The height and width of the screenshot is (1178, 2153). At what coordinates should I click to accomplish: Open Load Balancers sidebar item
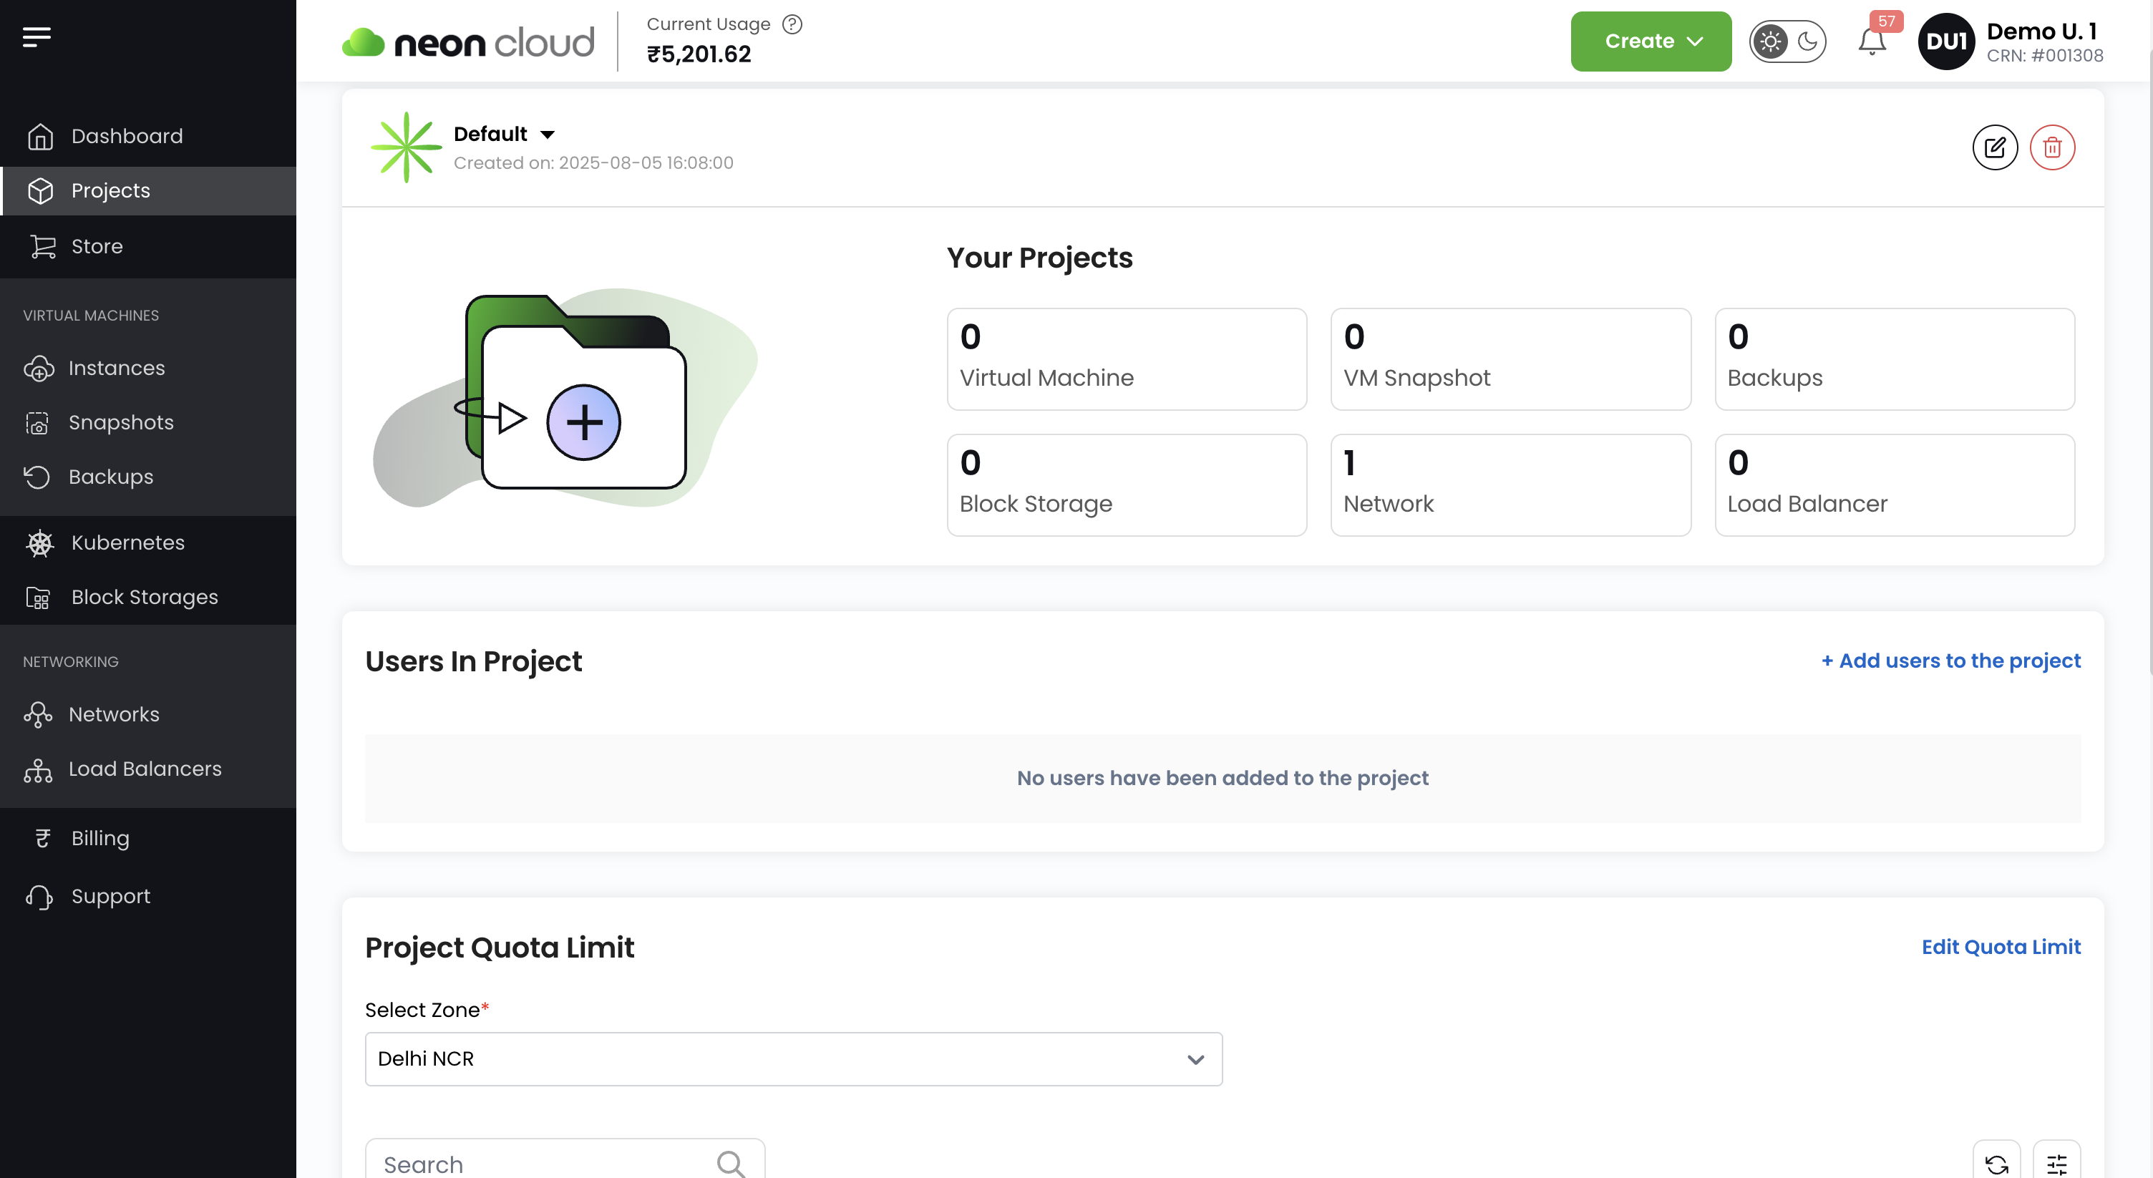point(145,769)
